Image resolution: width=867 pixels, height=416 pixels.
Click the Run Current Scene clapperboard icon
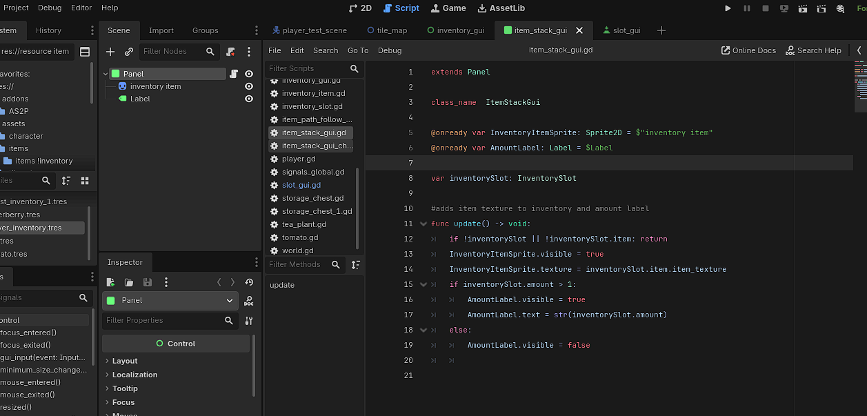pyautogui.click(x=803, y=8)
